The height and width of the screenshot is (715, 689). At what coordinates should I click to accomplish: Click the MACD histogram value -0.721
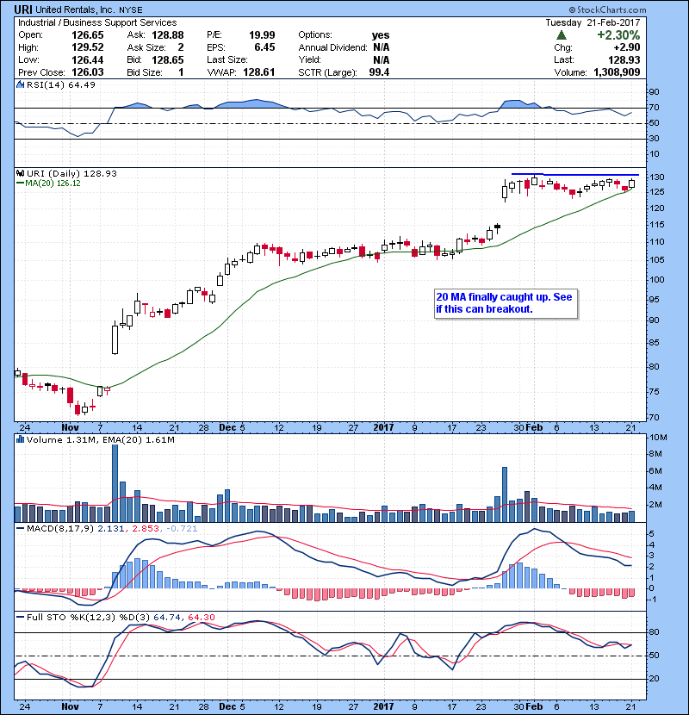click(182, 529)
